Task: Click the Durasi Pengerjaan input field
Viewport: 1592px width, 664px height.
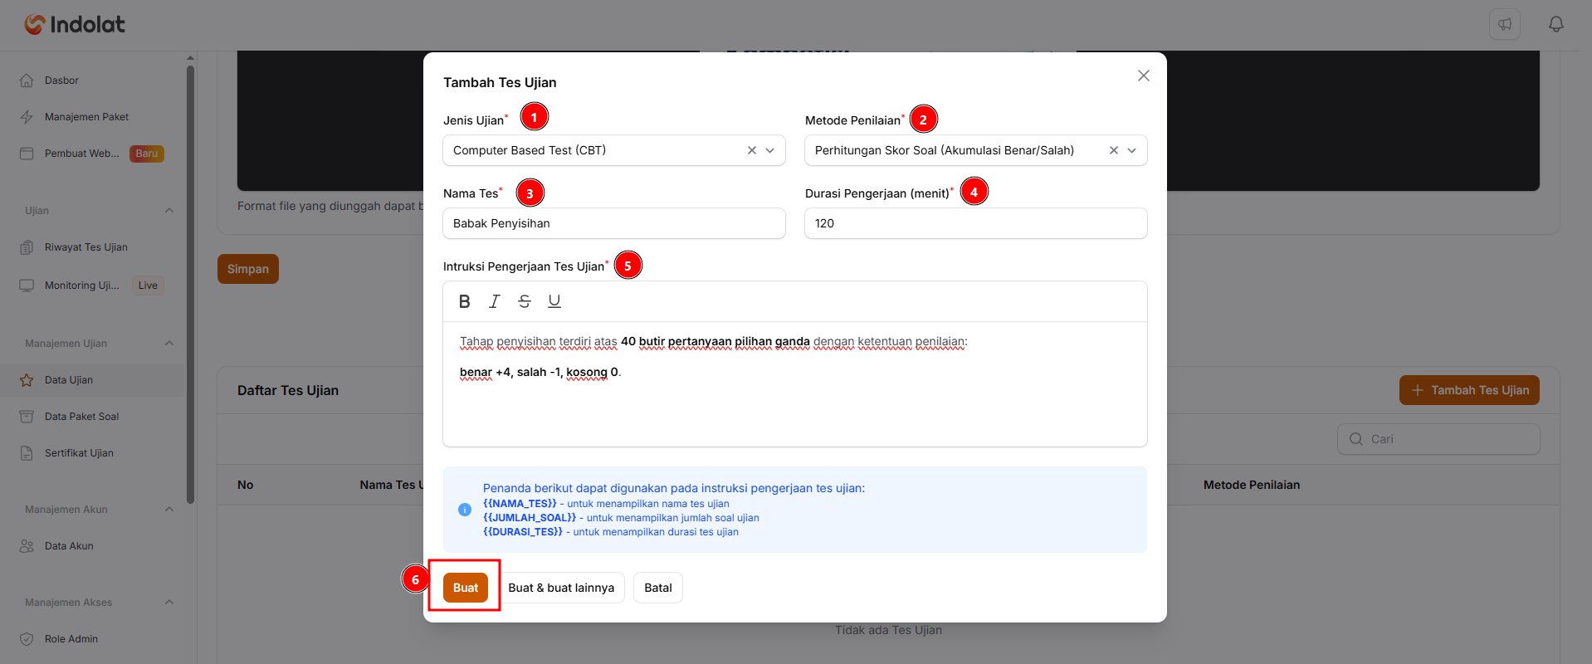Action: point(976,223)
